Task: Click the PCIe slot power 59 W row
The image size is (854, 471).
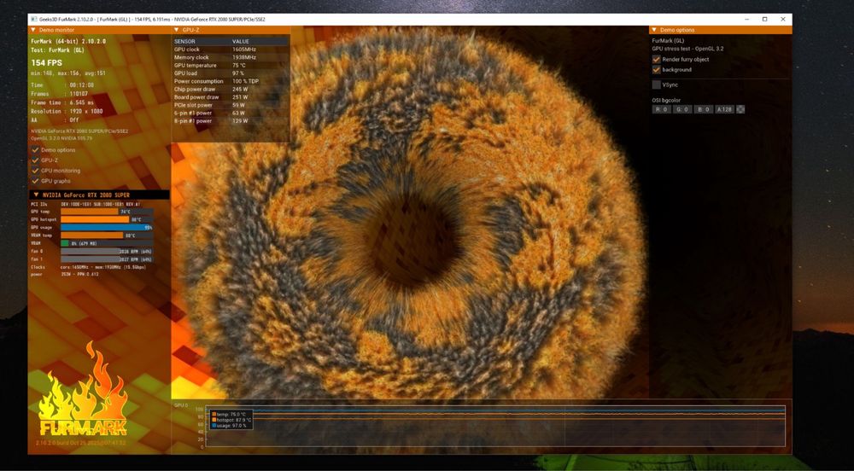Action: [231, 105]
